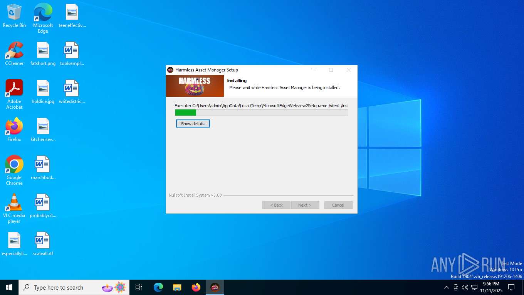Click the Harmless Asset Manager title icon
This screenshot has height=295, width=524.
point(170,70)
